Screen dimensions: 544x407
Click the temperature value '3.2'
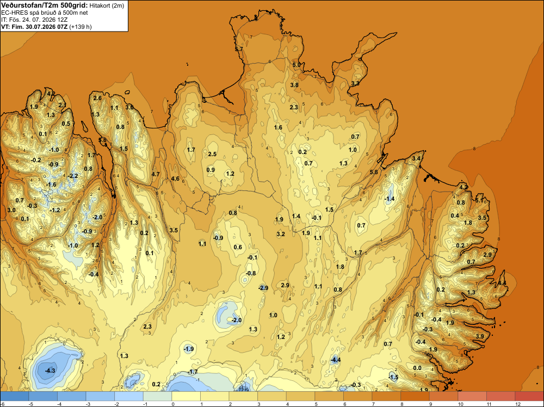coord(281,234)
